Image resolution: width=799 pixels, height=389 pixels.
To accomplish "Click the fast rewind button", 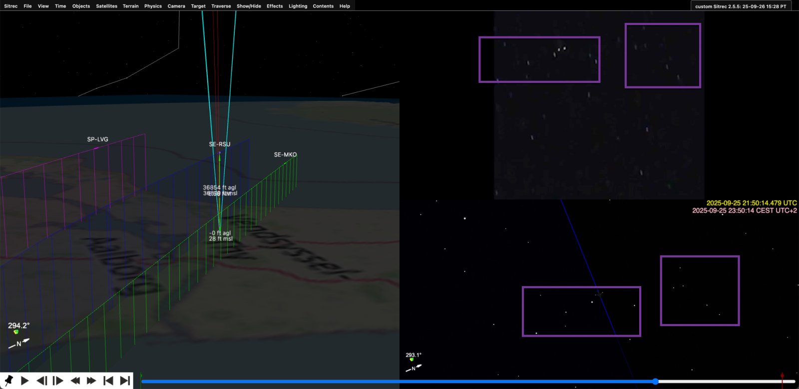I will pos(75,381).
